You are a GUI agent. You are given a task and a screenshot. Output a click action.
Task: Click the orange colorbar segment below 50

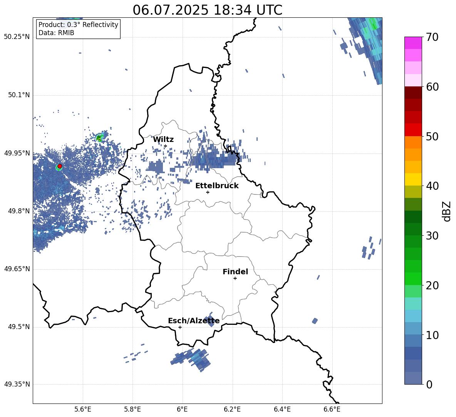[x=413, y=142]
